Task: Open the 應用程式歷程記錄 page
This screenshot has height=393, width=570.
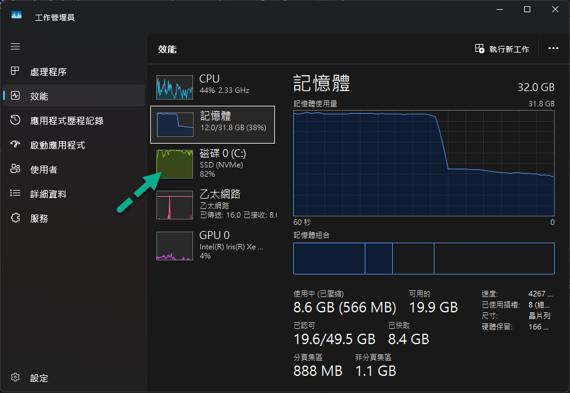Action: 67,120
